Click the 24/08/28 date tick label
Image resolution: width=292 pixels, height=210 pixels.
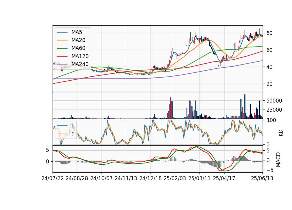click(77, 178)
